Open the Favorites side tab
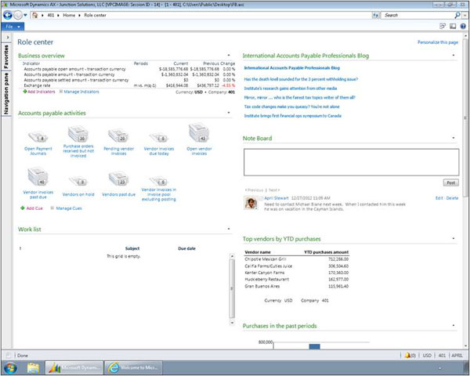Viewport: 470px width, 376px height. [6, 56]
